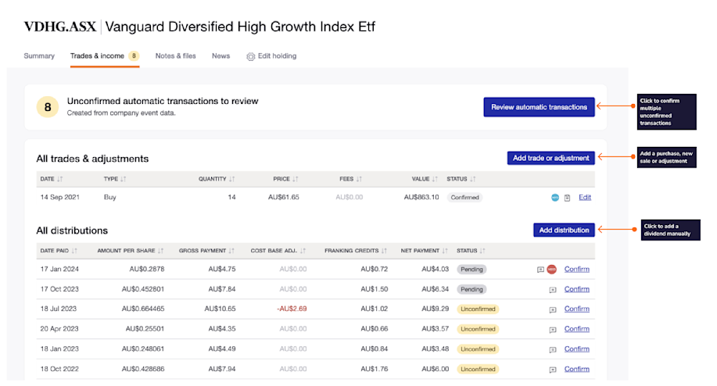717x386 pixels.
Task: Click the AU$61.65 trade price
Action: (284, 198)
